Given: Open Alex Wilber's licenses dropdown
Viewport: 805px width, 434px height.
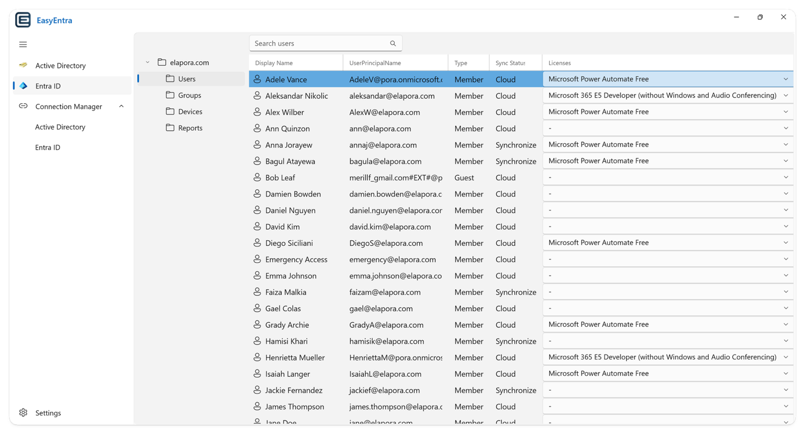Looking at the screenshot, I should click(x=668, y=112).
